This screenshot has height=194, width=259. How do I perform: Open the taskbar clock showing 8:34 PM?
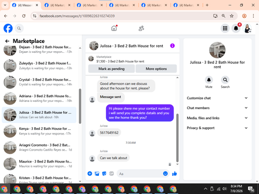pyautogui.click(x=236, y=188)
